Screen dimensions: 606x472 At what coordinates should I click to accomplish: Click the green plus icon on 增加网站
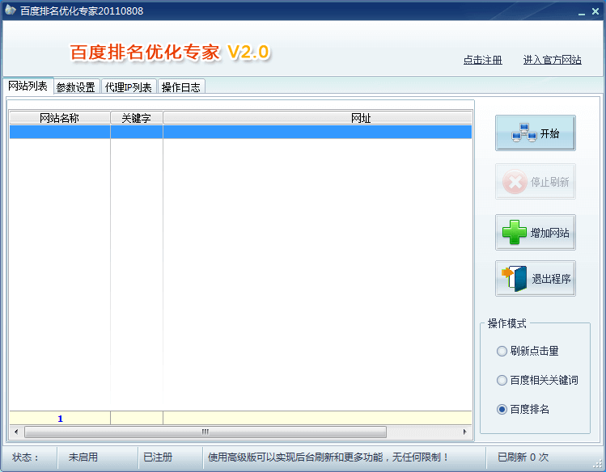pos(515,232)
